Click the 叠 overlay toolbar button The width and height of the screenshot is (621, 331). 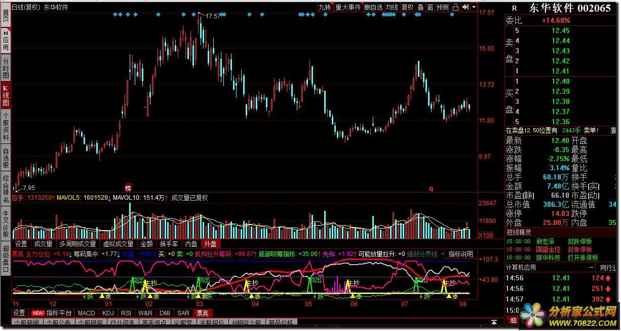point(420,7)
